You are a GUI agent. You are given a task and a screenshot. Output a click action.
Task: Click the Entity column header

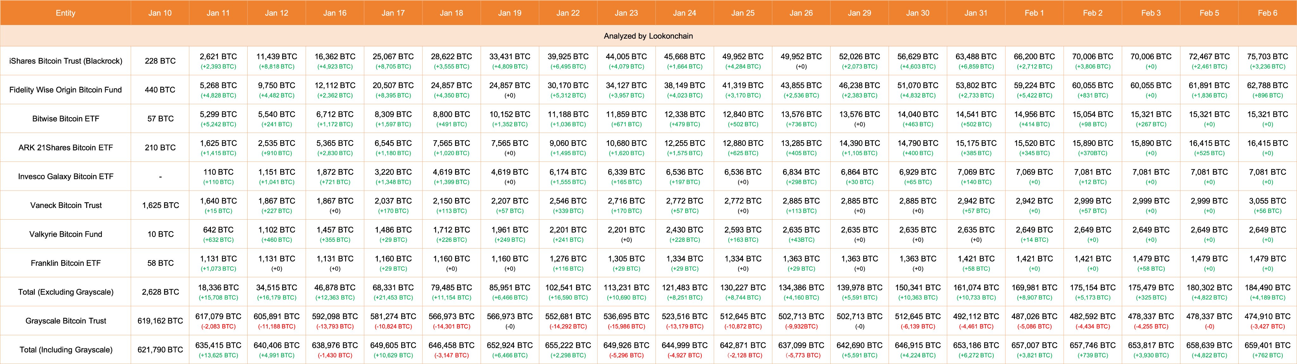(x=66, y=13)
